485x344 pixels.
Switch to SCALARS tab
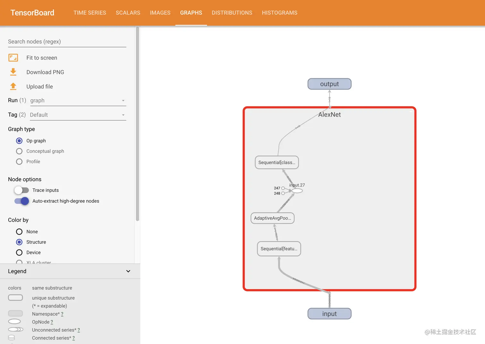point(128,13)
